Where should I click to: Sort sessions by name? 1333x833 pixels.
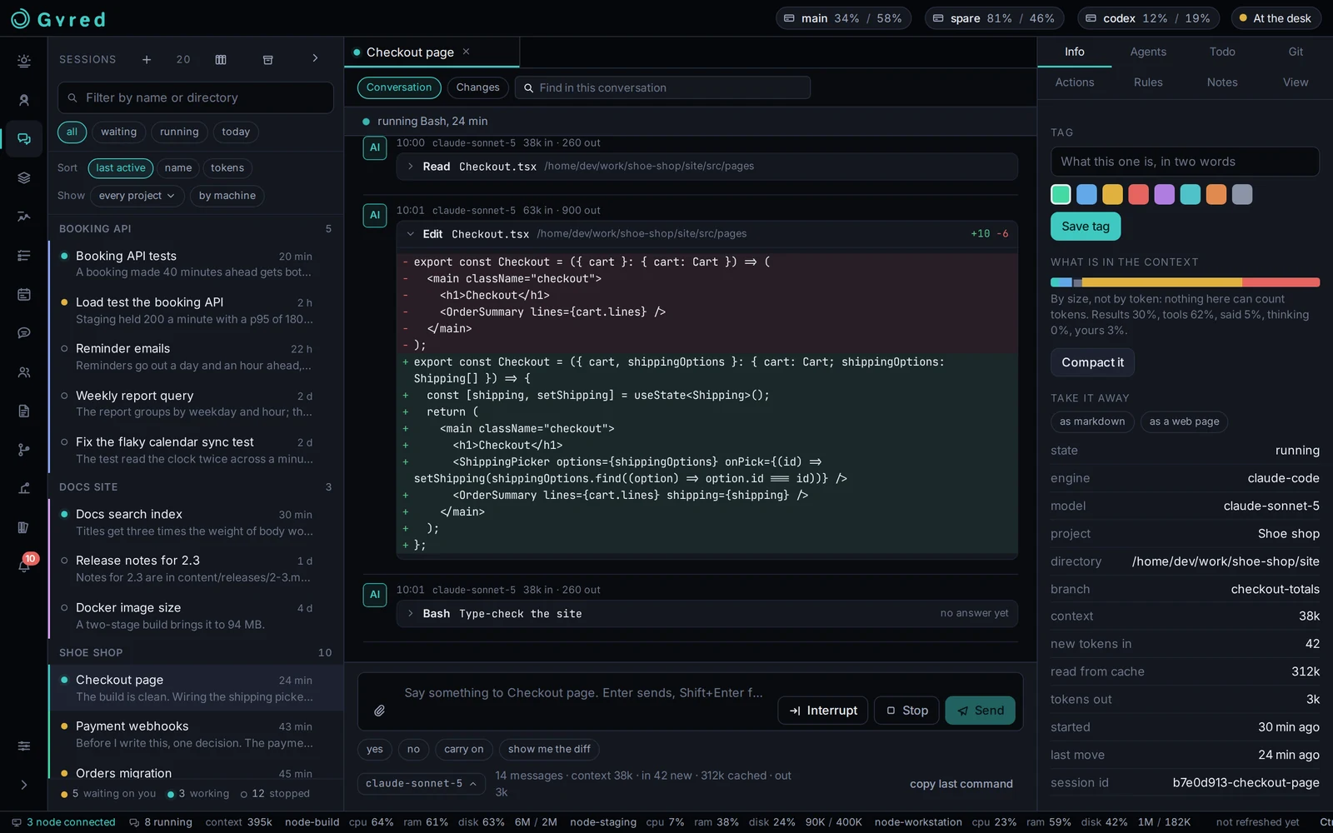[x=178, y=168]
